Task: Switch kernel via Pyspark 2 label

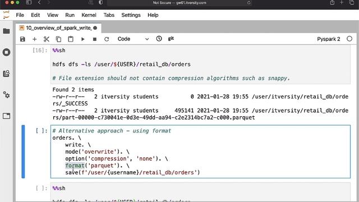Action: [329, 39]
